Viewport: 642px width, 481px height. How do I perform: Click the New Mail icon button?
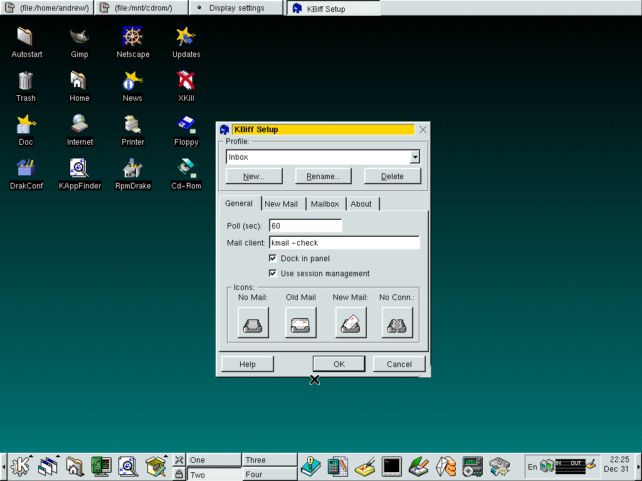pyautogui.click(x=350, y=323)
